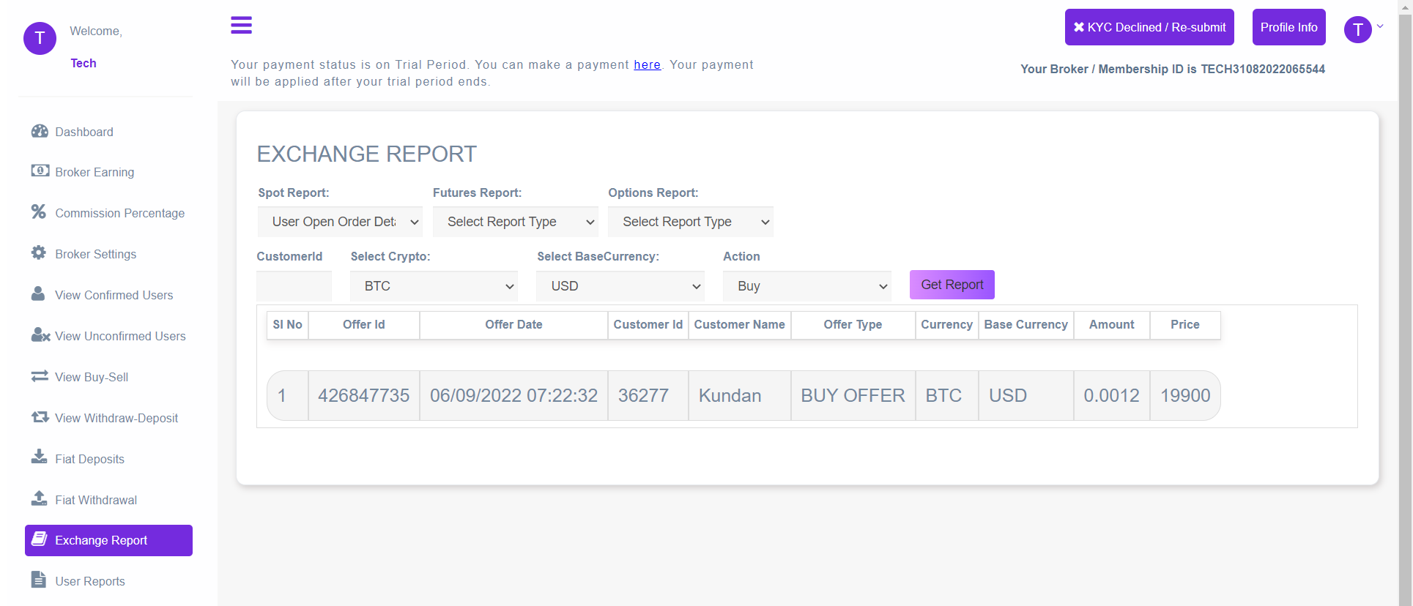1413x606 pixels.
Task: Open the Options Report type dropdown
Action: coord(691,222)
